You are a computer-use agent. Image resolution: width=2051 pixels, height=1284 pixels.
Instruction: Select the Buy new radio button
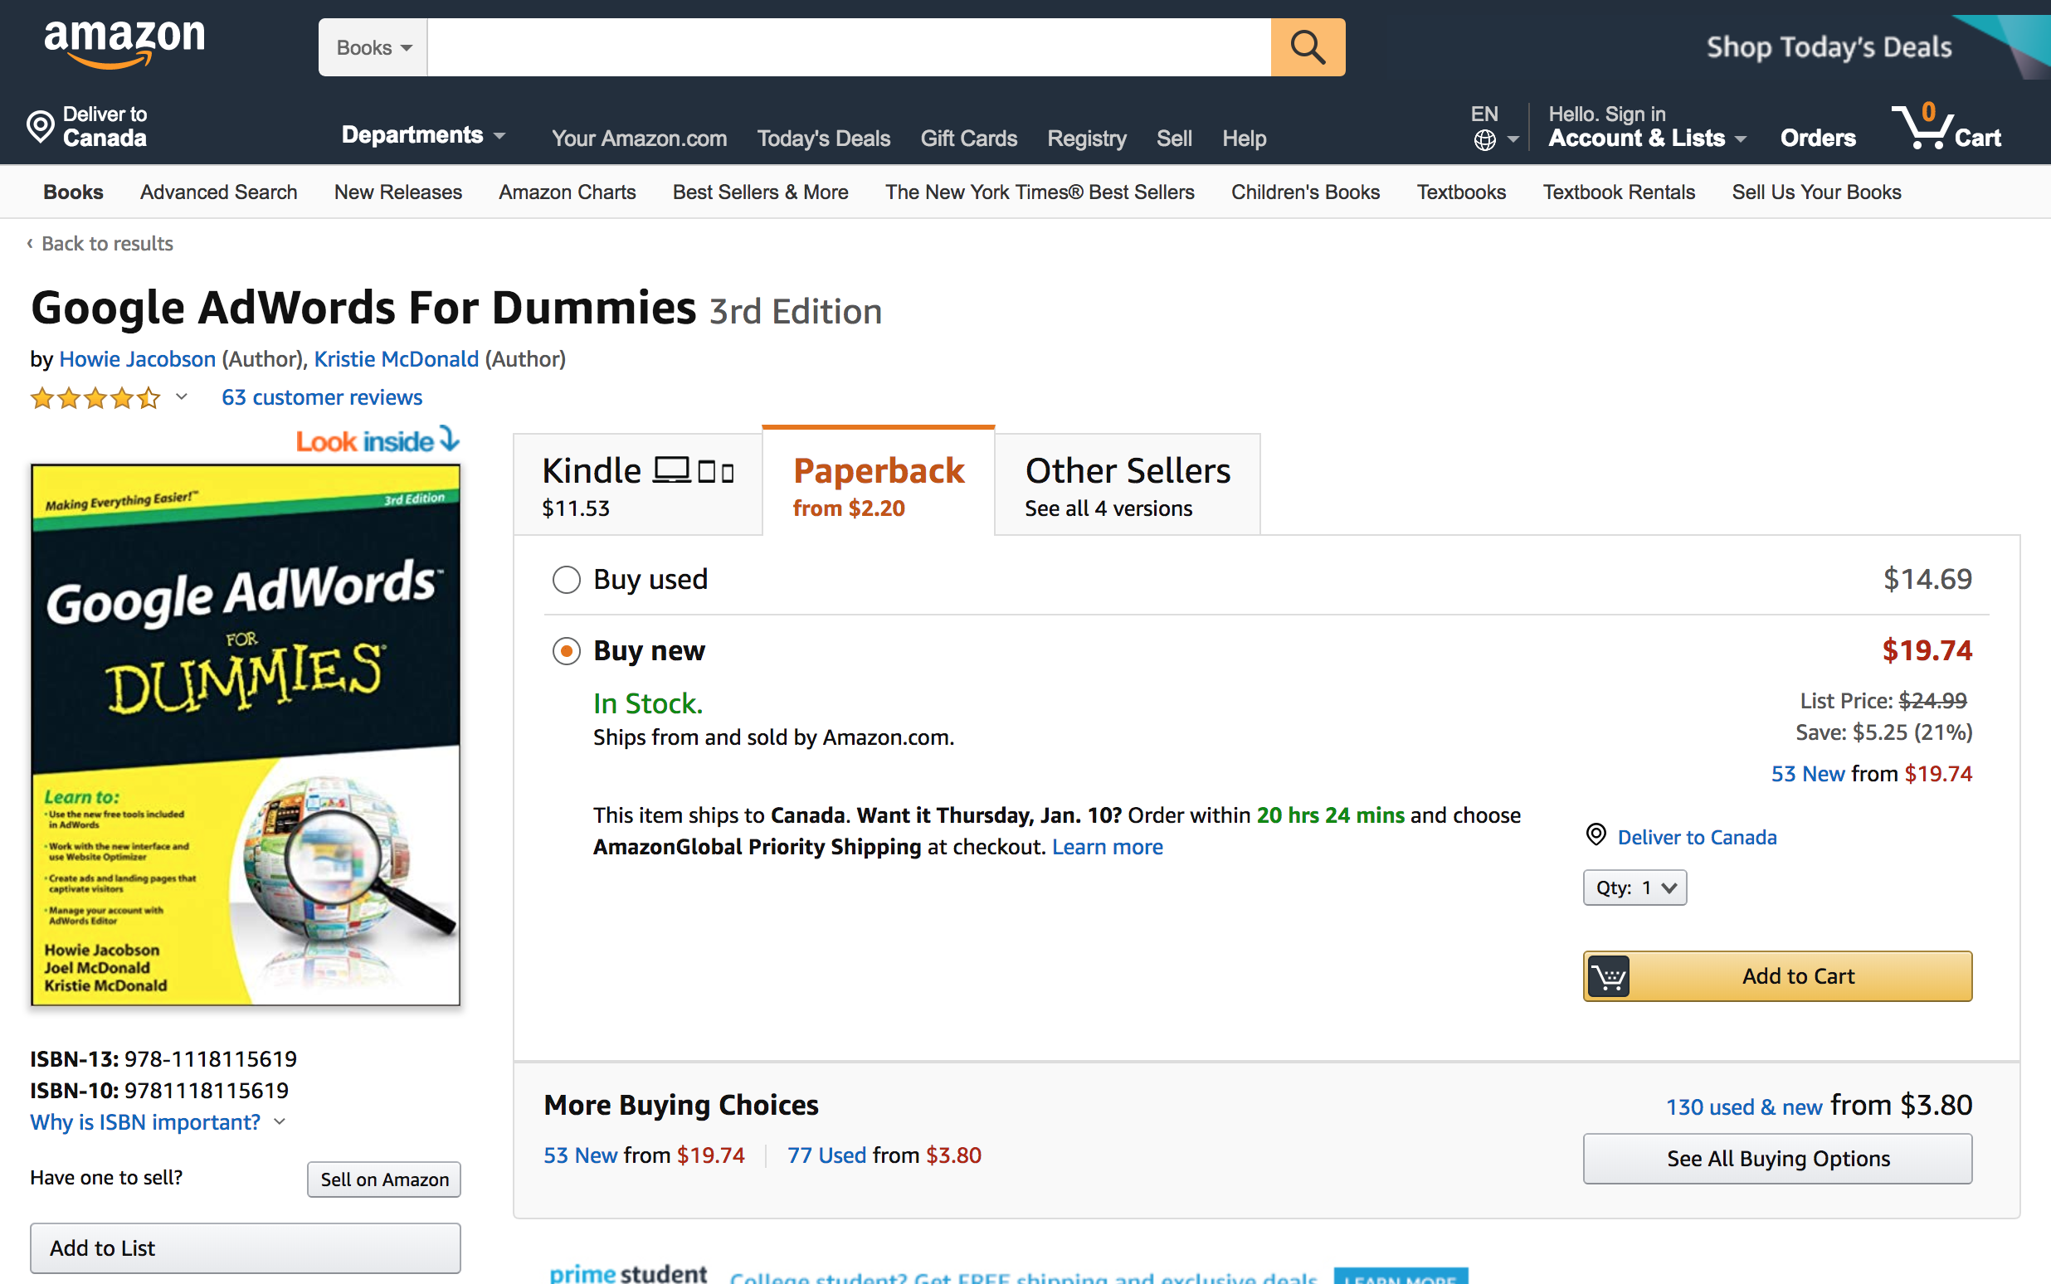click(567, 651)
